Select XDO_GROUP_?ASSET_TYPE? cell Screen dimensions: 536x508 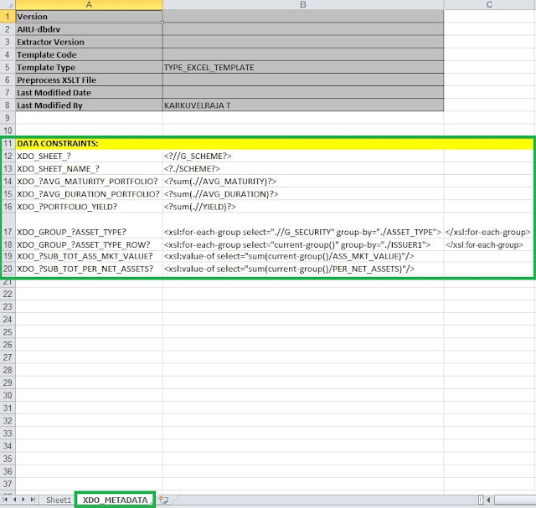(x=89, y=226)
